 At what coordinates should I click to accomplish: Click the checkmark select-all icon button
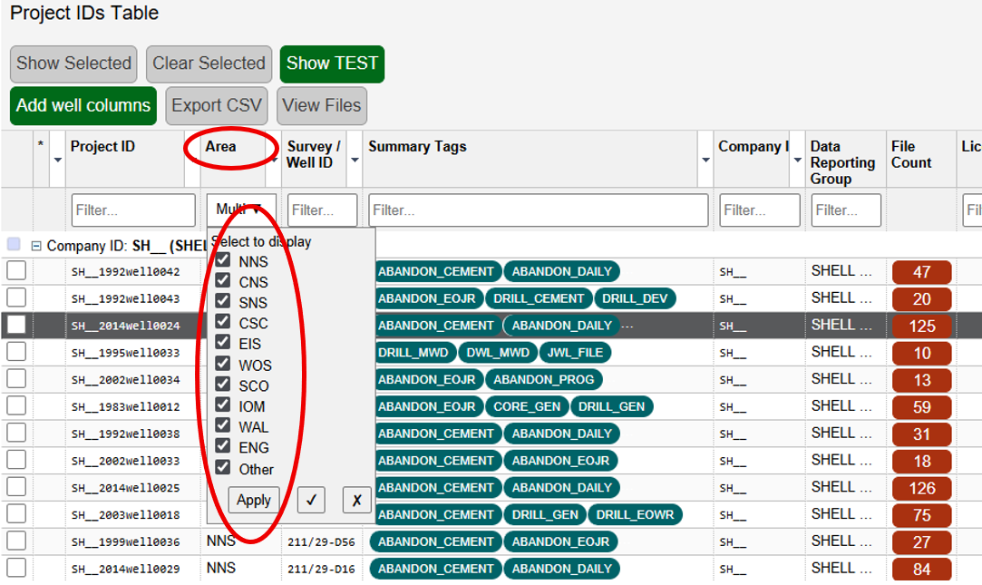point(311,500)
